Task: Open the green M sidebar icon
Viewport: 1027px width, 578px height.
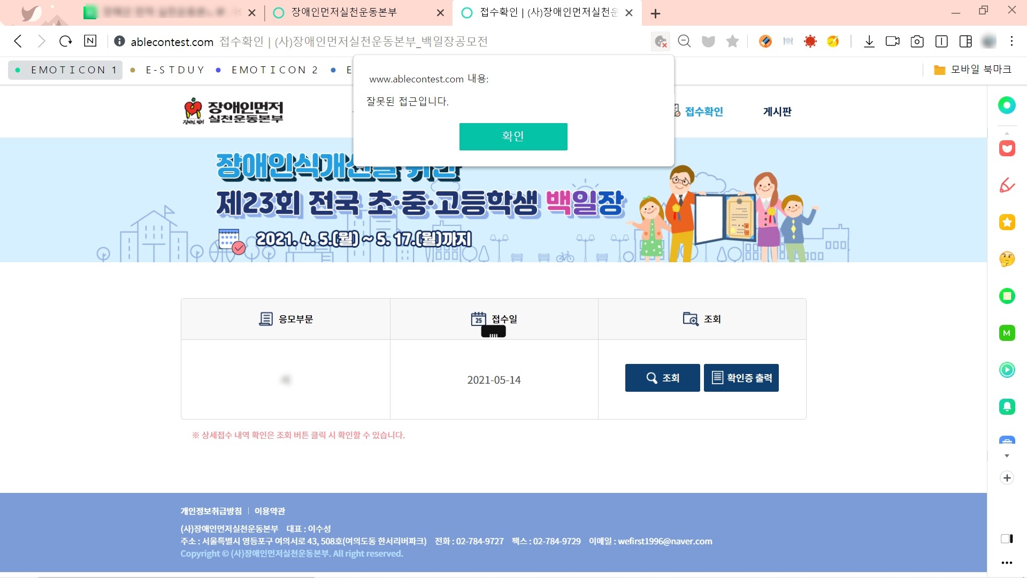Action: 1007,333
